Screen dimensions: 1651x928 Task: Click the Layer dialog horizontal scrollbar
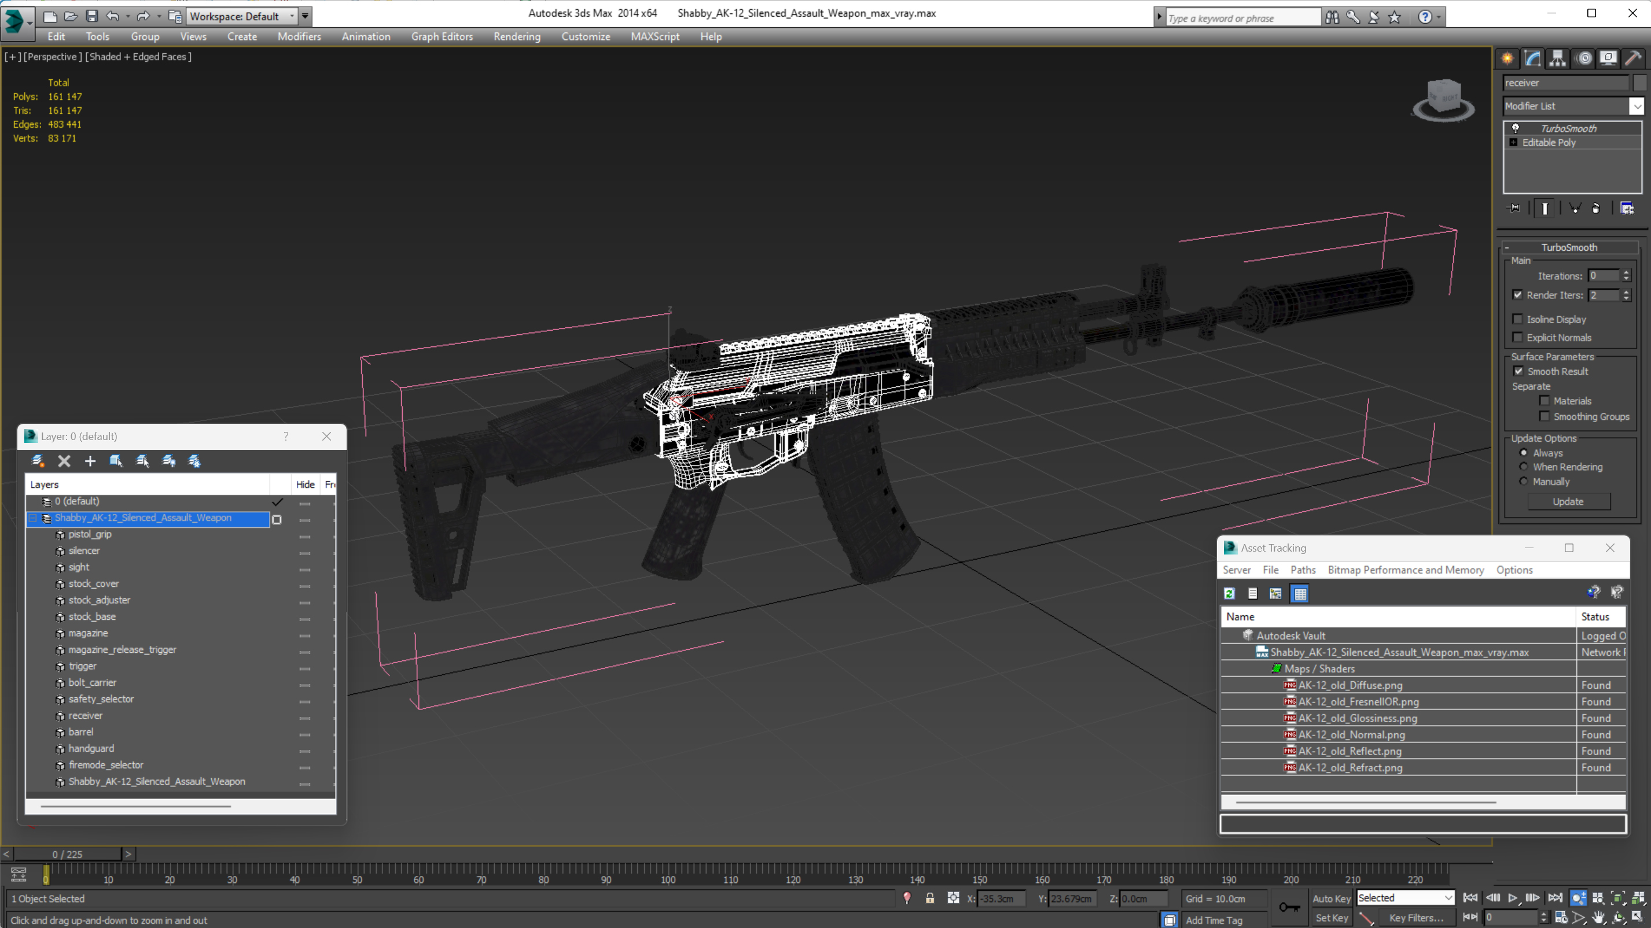135,807
